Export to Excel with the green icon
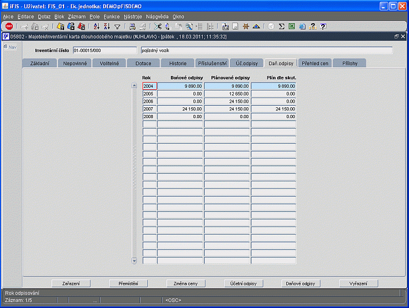409x308 pixels. click(x=291, y=26)
